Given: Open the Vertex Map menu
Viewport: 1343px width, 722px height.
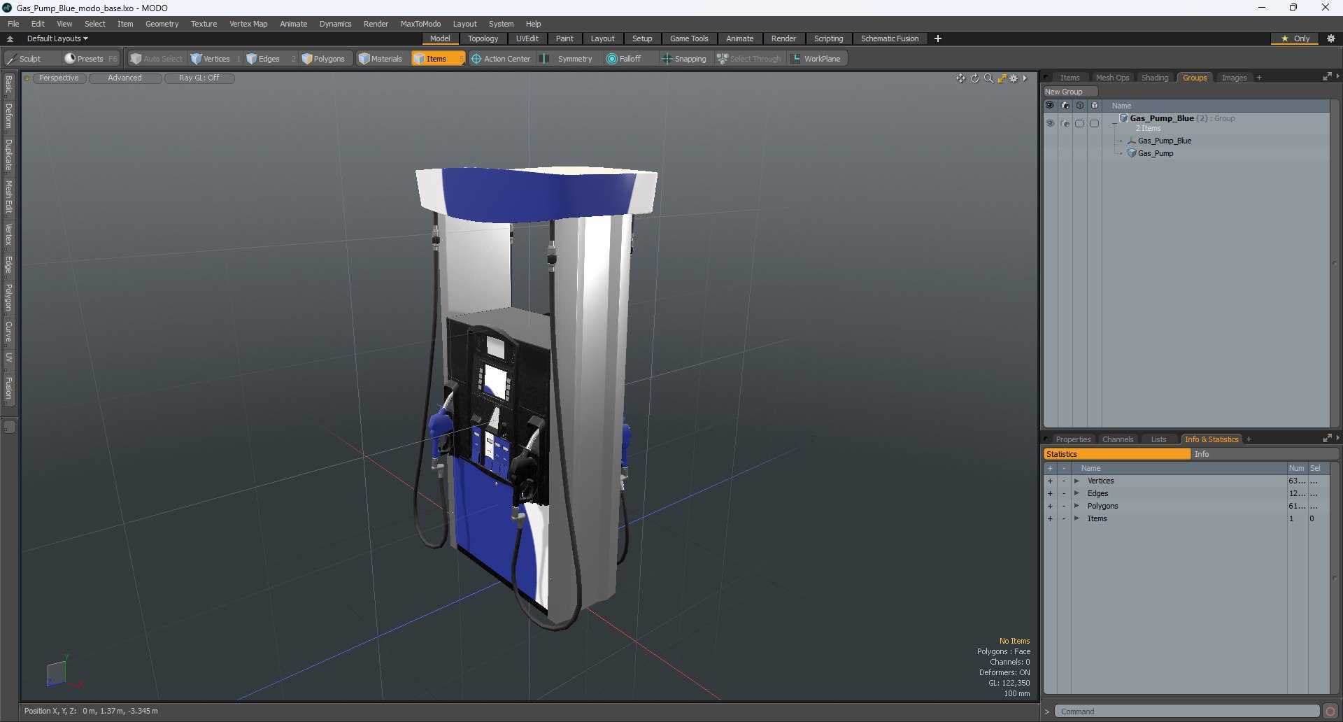Looking at the screenshot, I should click(248, 24).
